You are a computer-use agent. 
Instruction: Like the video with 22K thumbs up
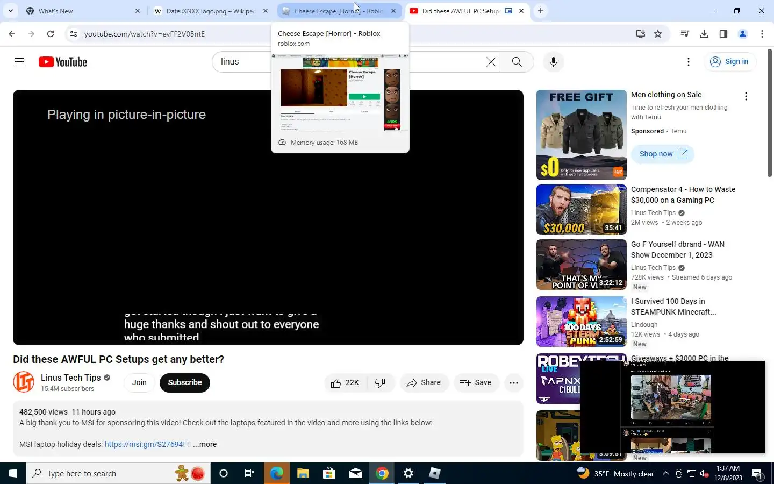[x=345, y=382]
